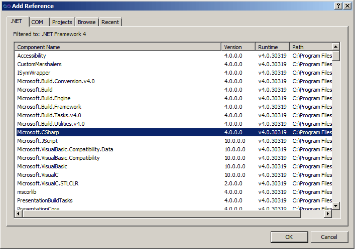Click the horizontal scrollbar right arrow

click(328, 213)
